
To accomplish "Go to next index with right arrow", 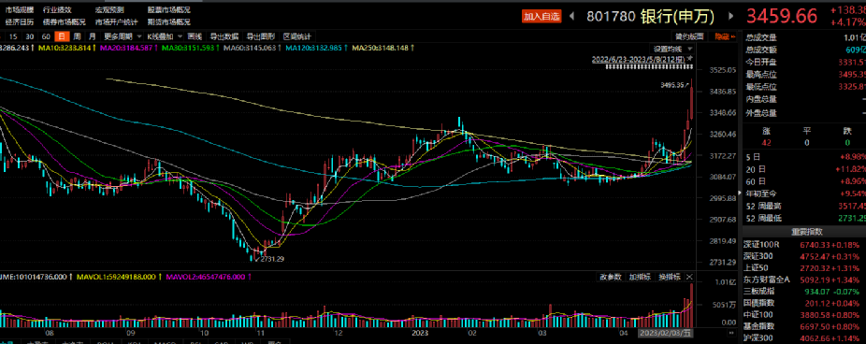I will tap(731, 16).
